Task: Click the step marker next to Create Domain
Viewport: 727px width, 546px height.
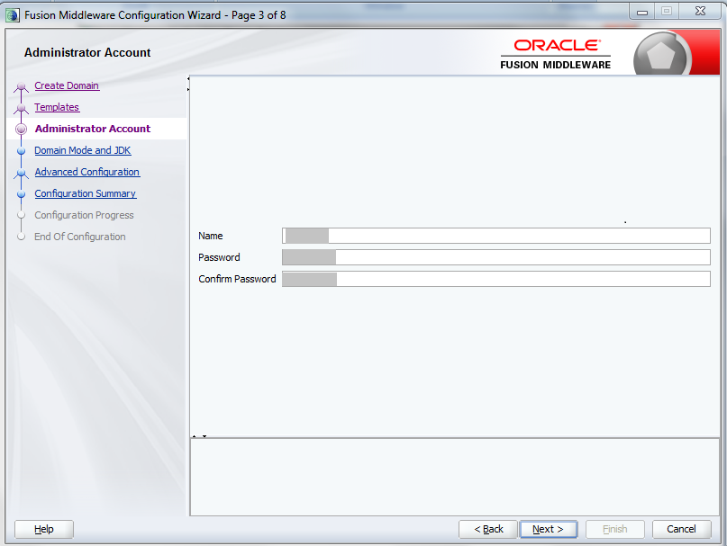Action: pos(21,85)
